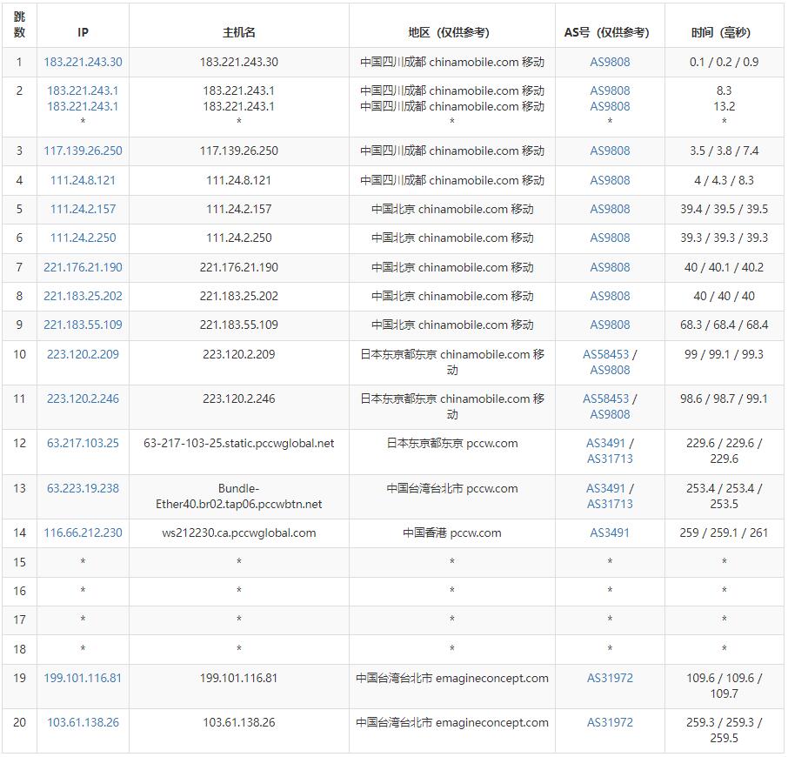Select time value 3.5 / 3.8 / 7.4
788x757 pixels.
pyautogui.click(x=725, y=151)
